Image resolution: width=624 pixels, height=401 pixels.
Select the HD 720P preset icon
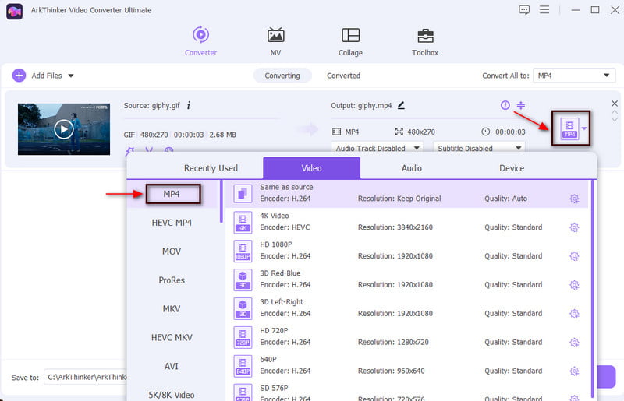[243, 337]
